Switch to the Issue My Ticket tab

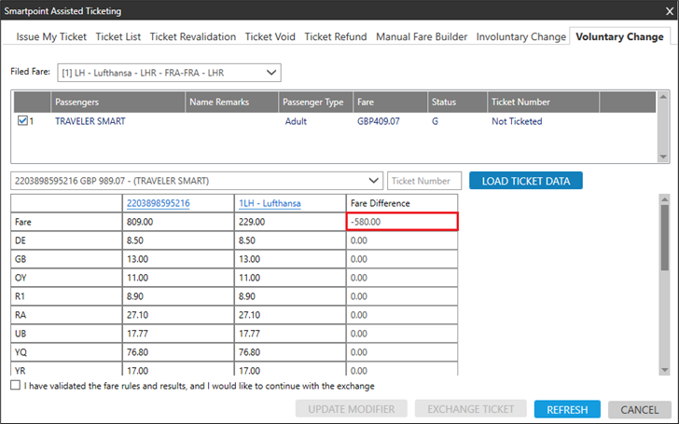(53, 37)
